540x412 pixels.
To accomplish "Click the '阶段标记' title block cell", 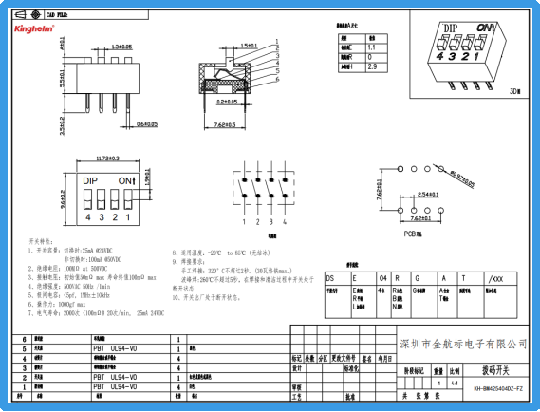I will click(x=414, y=371).
